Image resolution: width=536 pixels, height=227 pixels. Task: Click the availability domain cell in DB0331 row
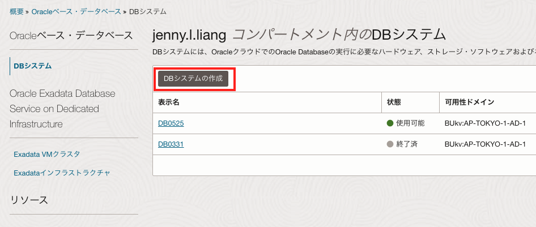(x=486, y=144)
